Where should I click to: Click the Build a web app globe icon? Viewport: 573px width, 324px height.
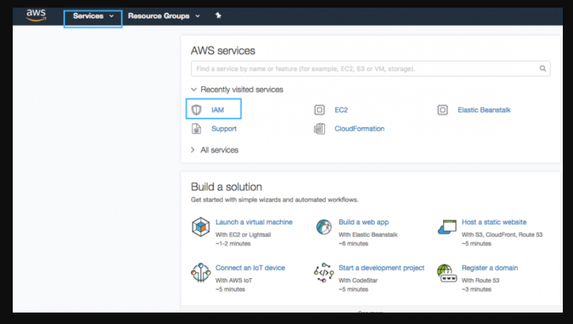click(x=324, y=227)
